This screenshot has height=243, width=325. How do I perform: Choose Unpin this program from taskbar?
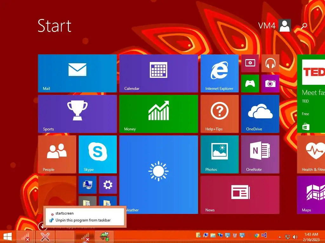tap(85, 220)
